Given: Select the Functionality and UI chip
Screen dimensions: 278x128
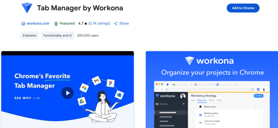Looking at the screenshot, I should click(58, 35).
